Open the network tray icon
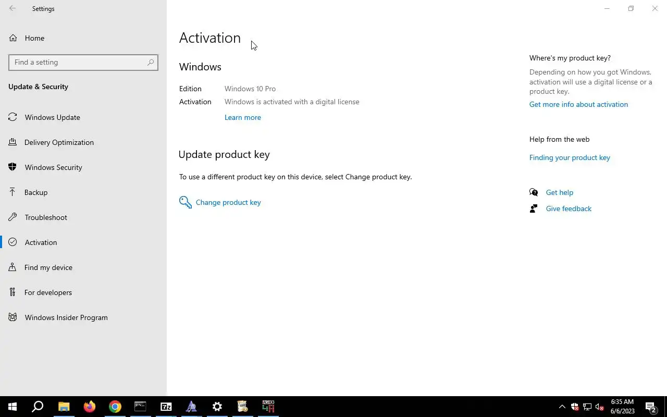The image size is (667, 417). coord(587,407)
